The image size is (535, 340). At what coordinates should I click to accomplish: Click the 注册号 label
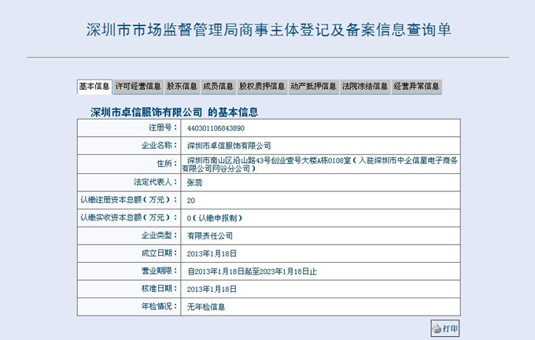(x=163, y=128)
